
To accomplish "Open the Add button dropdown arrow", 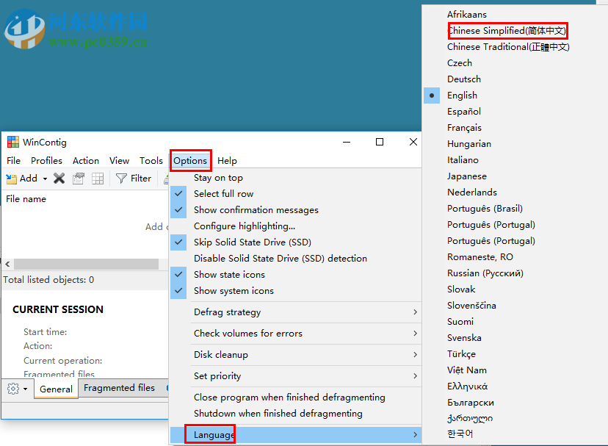I will tap(45, 179).
